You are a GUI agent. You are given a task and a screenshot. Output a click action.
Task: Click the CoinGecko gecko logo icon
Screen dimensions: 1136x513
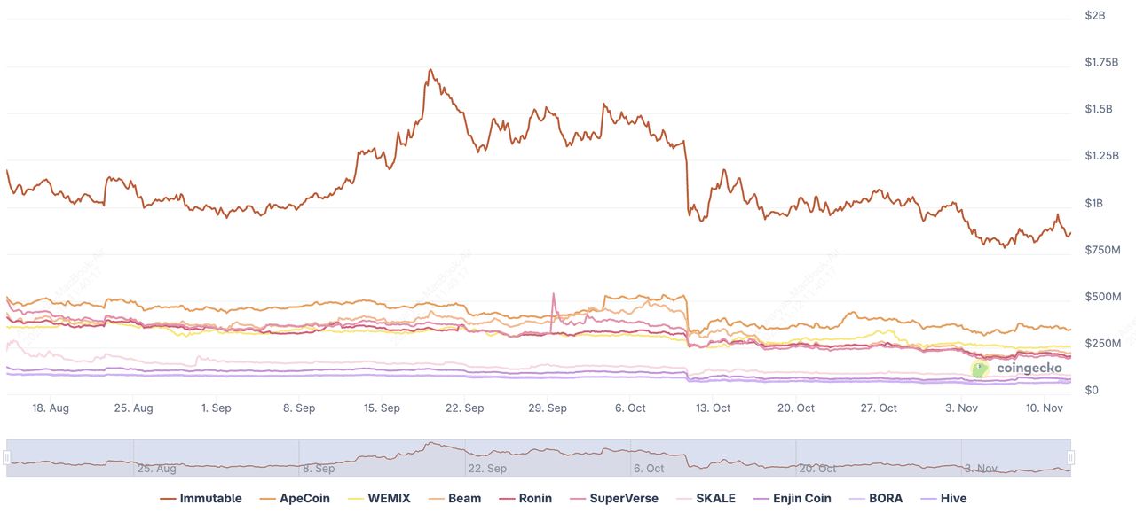click(x=980, y=369)
